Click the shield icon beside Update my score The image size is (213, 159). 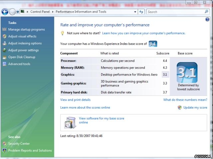(x=180, y=108)
